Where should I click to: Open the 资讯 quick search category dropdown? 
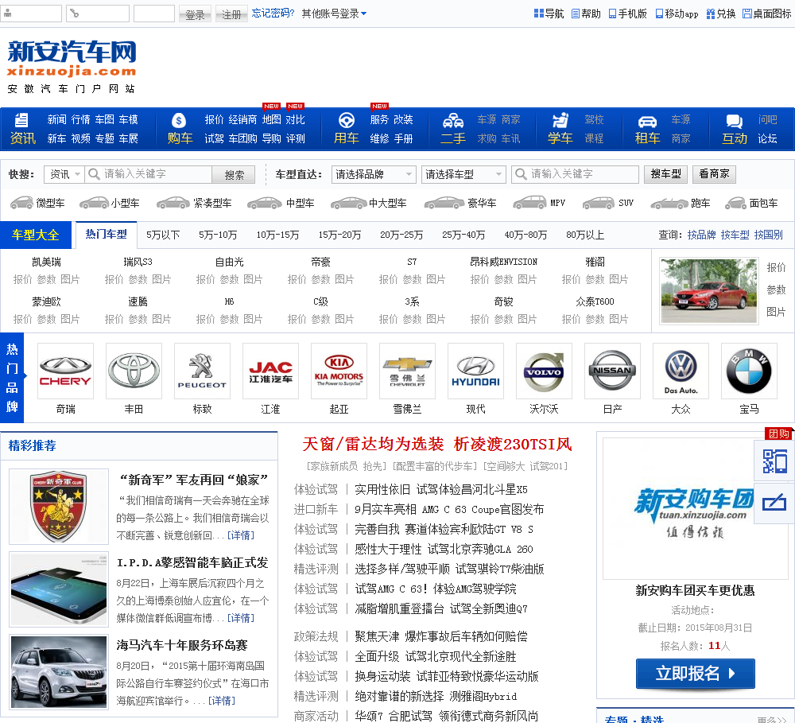point(64,174)
